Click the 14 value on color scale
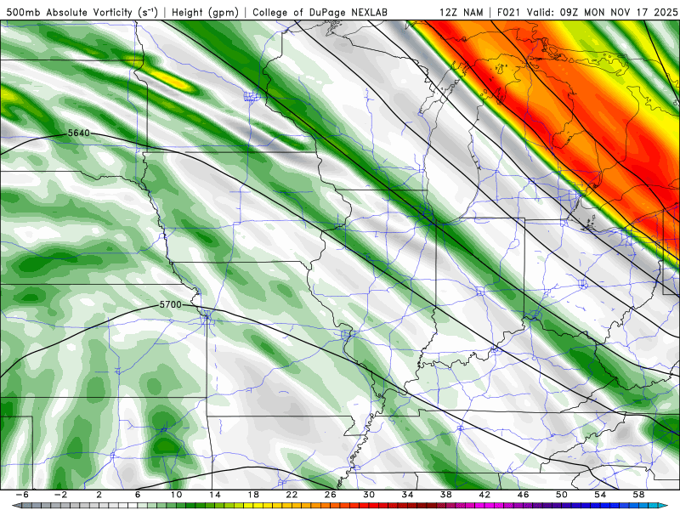Screen dimensions: 680x510 (x=215, y=495)
